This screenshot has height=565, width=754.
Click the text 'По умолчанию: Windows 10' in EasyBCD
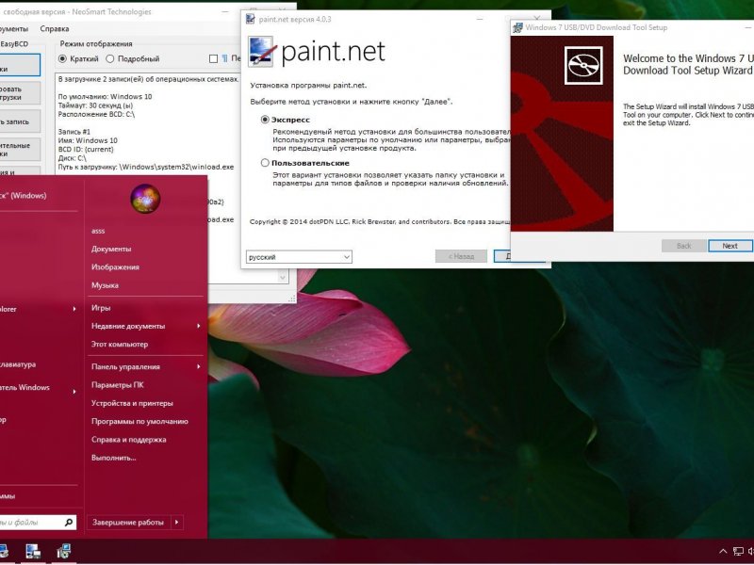105,96
